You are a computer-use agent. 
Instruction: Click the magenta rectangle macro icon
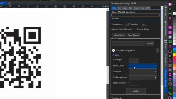coord(170,79)
